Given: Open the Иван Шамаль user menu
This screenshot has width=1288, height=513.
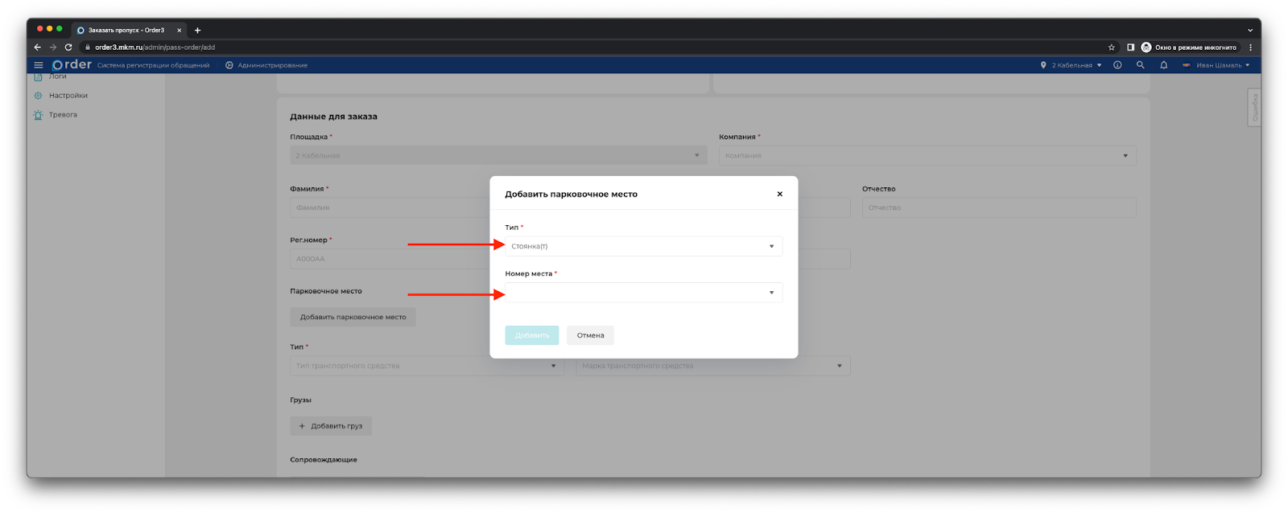Looking at the screenshot, I should click(1216, 65).
